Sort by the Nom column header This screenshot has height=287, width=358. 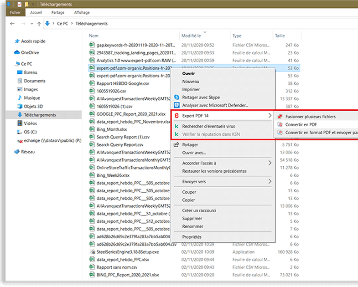click(93, 36)
